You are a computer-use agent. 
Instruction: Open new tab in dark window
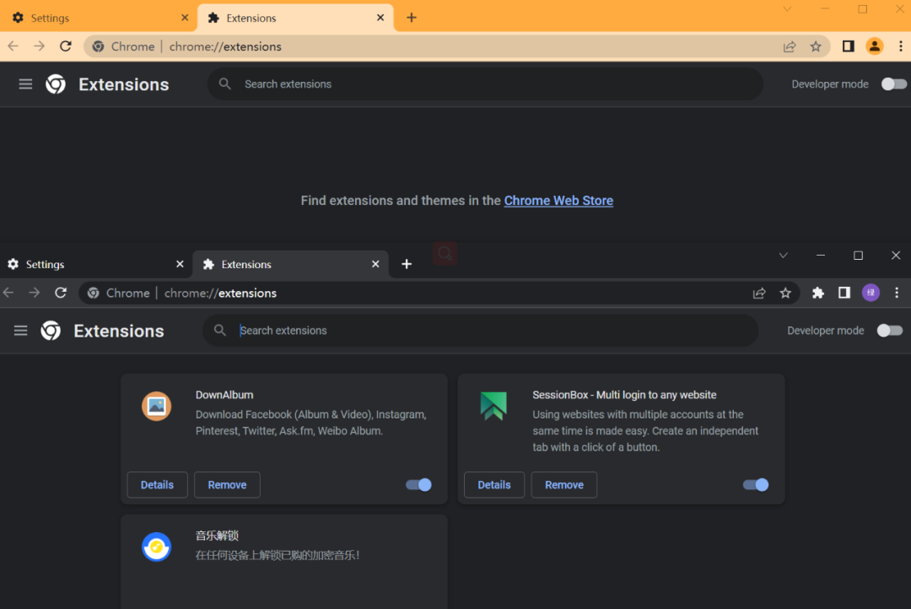pyautogui.click(x=407, y=264)
